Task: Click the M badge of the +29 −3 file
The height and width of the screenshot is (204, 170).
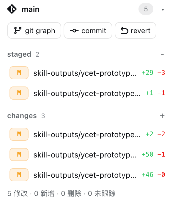Action: coord(19,73)
